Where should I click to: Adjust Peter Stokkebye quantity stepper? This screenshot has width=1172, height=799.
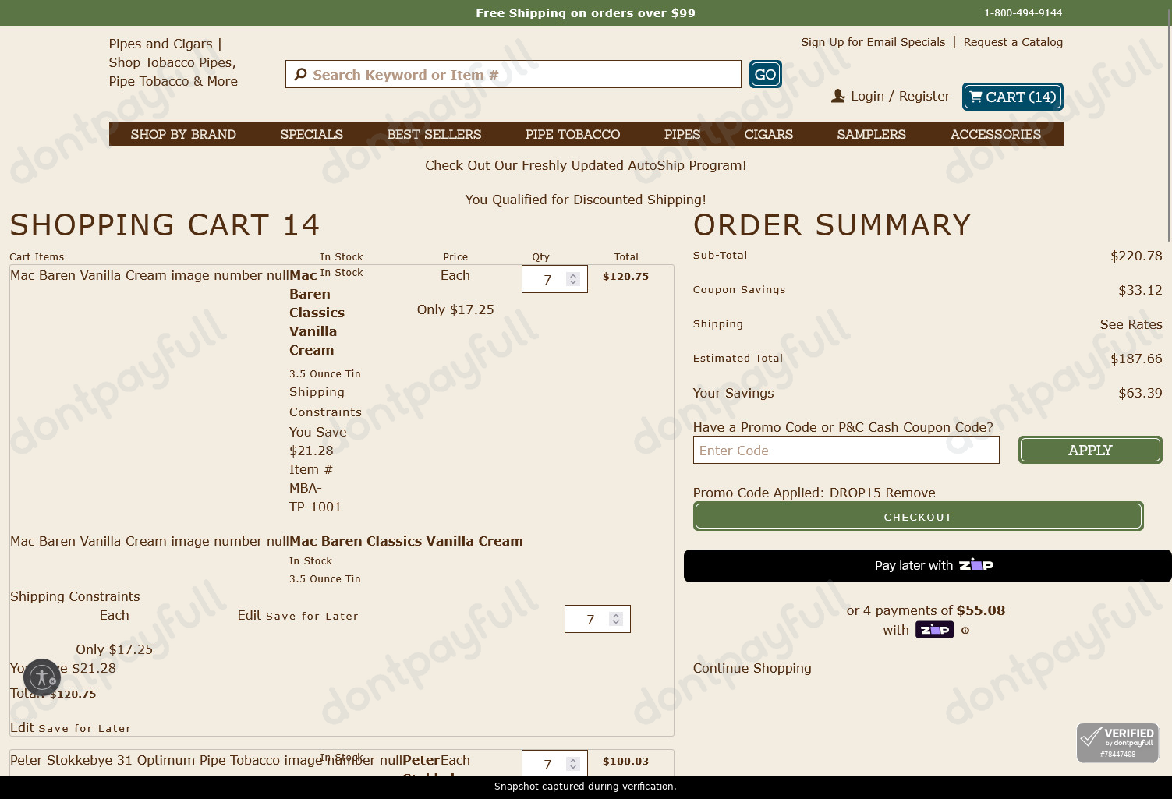(x=573, y=764)
